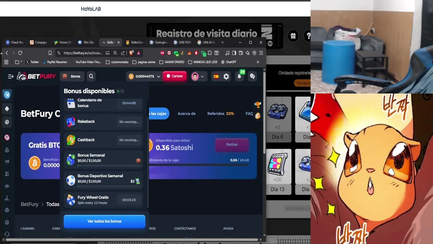The width and height of the screenshot is (433, 244).
Task: Show more hidden bookmarks chevron
Action: 258,62
